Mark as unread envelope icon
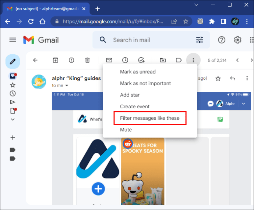This screenshot has width=254, height=210. [x=109, y=60]
